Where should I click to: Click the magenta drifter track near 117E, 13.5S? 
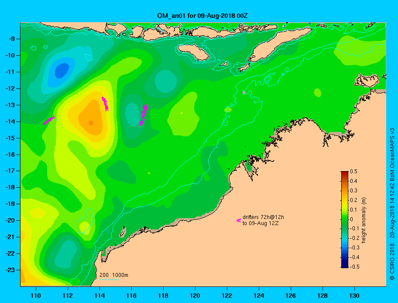pos(144,115)
